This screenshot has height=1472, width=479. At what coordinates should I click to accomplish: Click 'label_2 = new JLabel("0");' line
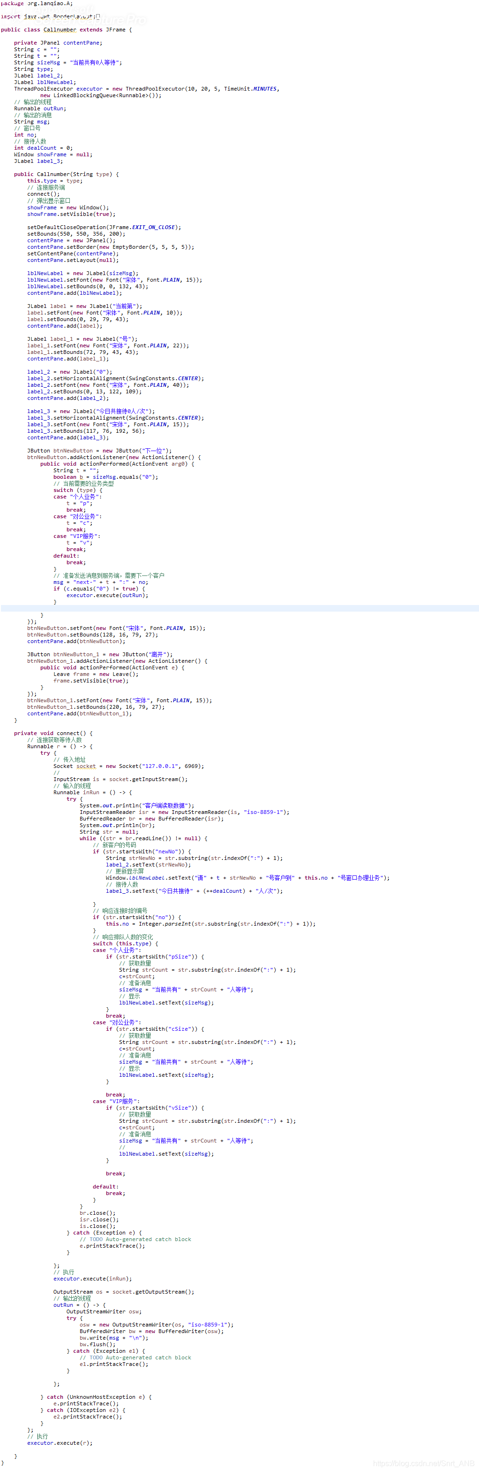[x=69, y=372]
